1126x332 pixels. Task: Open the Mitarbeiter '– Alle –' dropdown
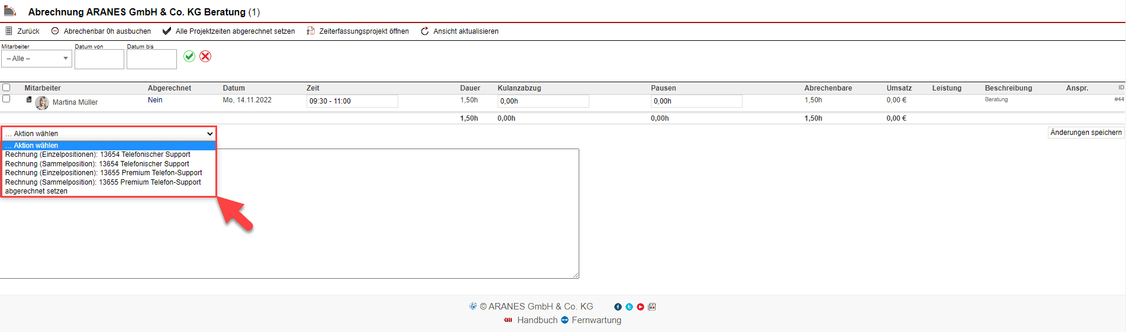pyautogui.click(x=36, y=59)
